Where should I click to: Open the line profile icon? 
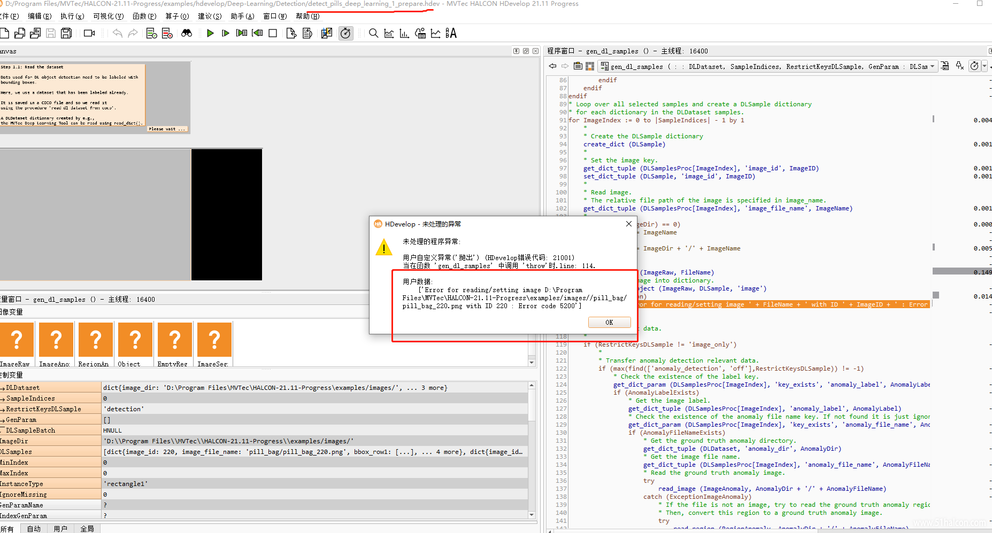pyautogui.click(x=436, y=33)
